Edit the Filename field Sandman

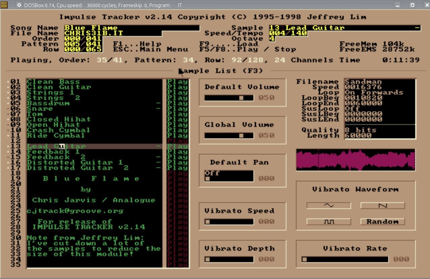(380, 82)
